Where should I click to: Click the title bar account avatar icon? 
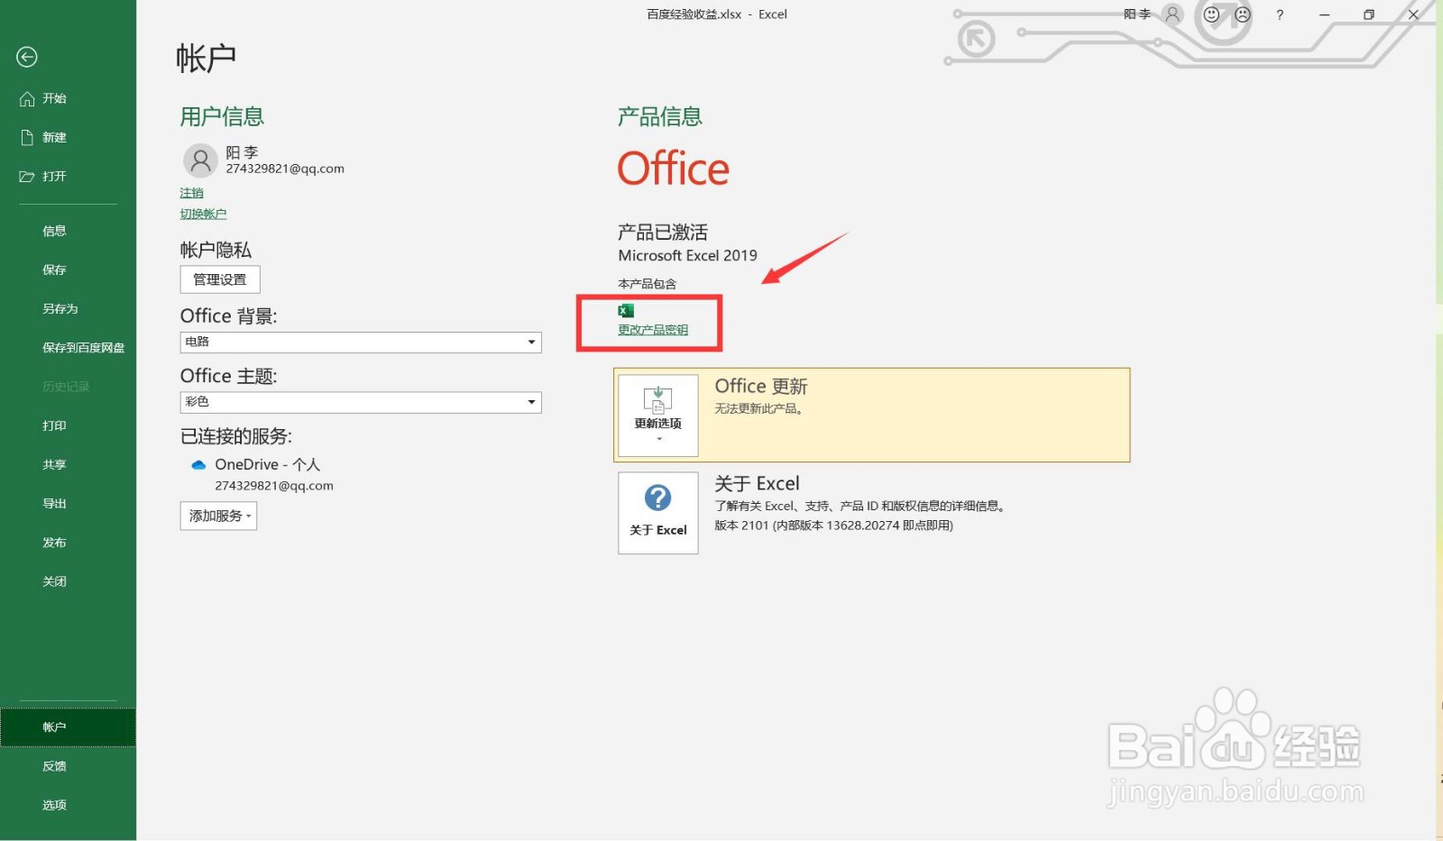pyautogui.click(x=1172, y=14)
